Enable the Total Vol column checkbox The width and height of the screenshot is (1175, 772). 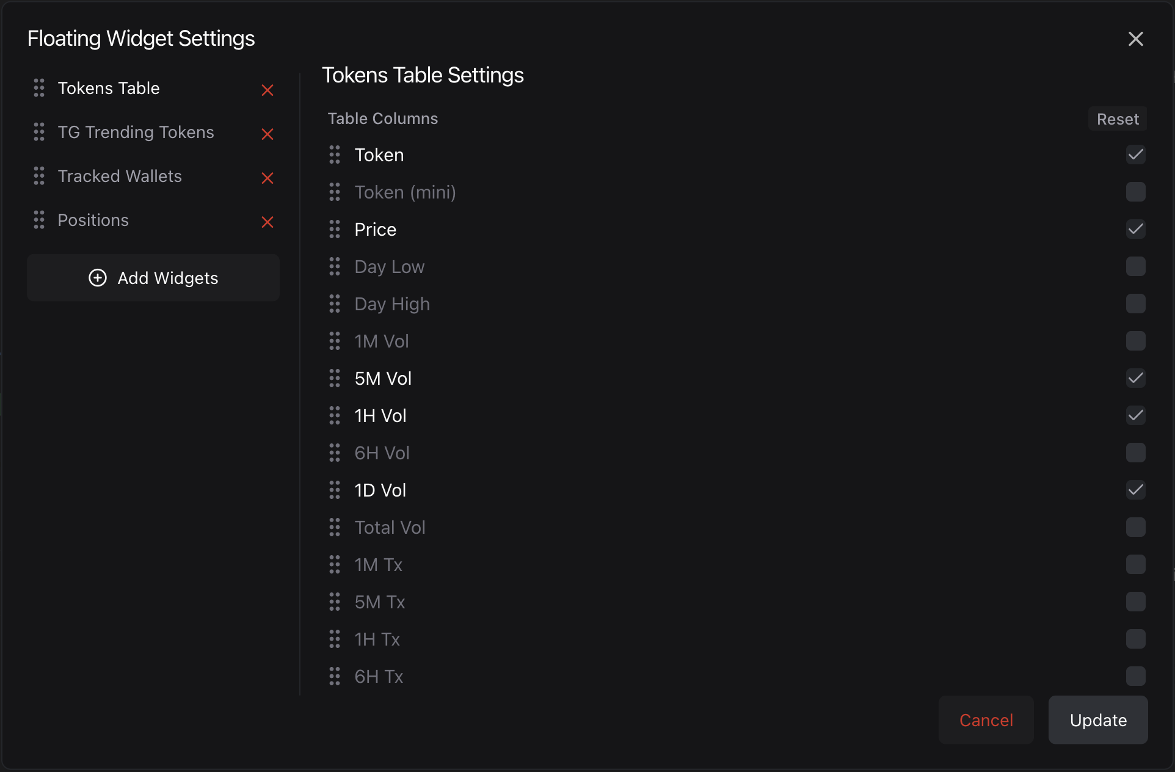click(x=1135, y=528)
